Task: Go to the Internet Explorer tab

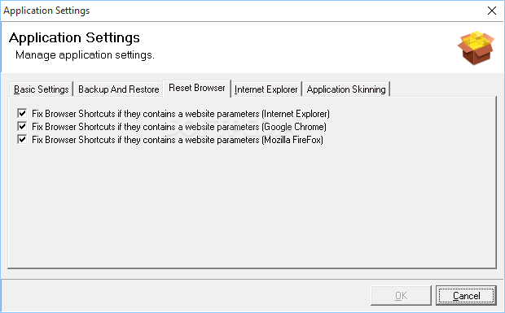Action: click(x=266, y=89)
